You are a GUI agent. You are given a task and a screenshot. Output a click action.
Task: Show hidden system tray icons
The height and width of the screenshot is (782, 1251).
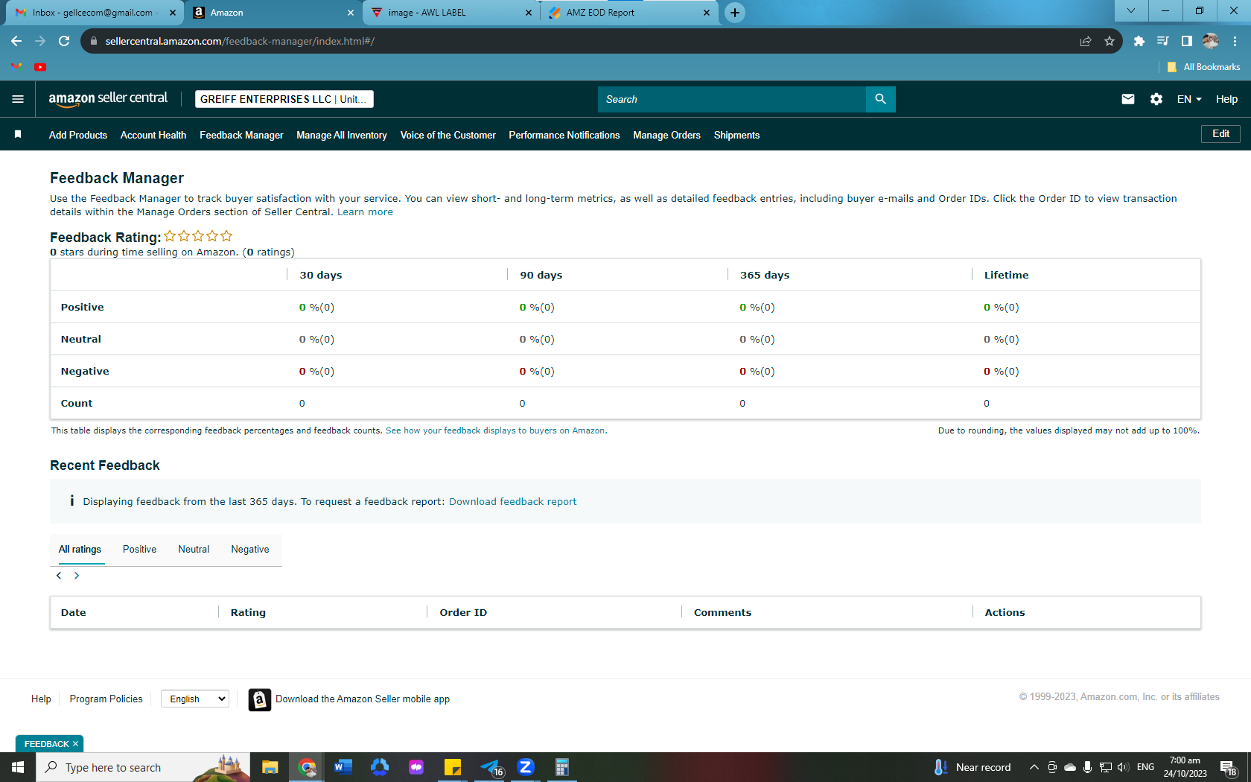1034,767
